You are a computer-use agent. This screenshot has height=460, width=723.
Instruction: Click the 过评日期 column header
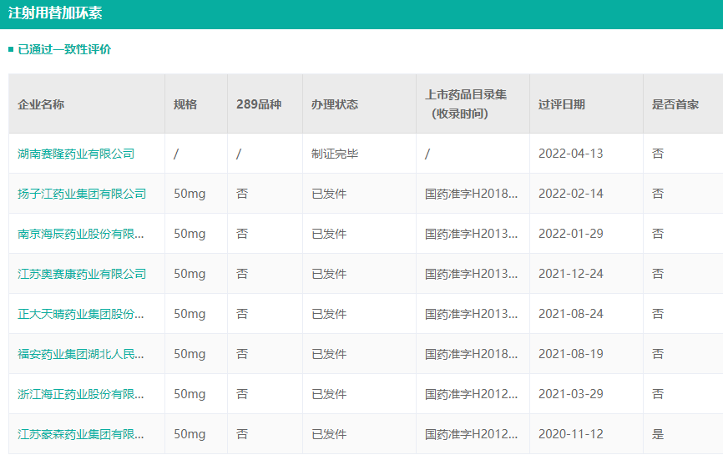562,104
